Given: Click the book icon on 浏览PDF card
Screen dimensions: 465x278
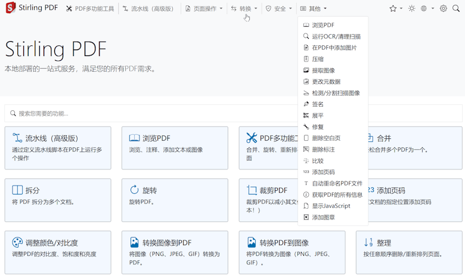Looking at the screenshot, I should (134, 138).
